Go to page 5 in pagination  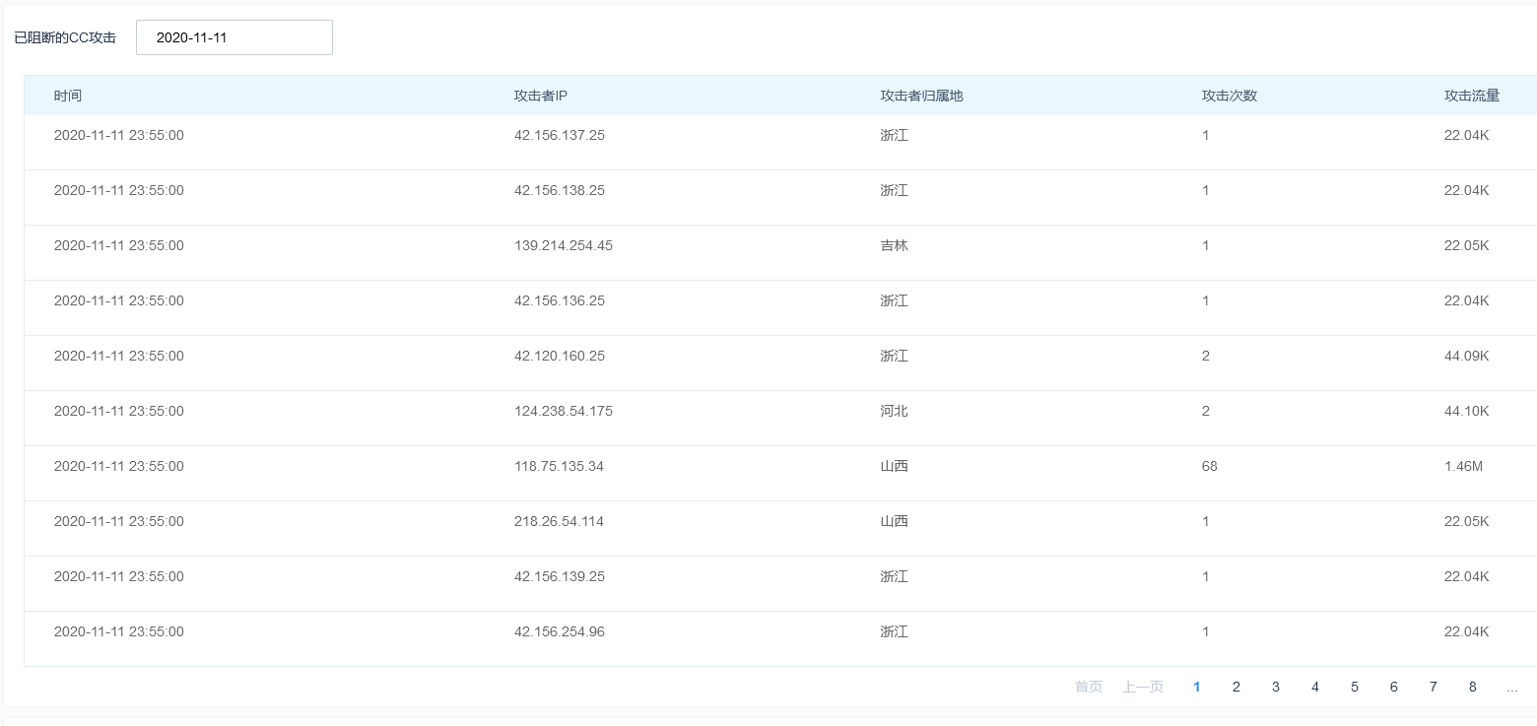pyautogui.click(x=1355, y=687)
